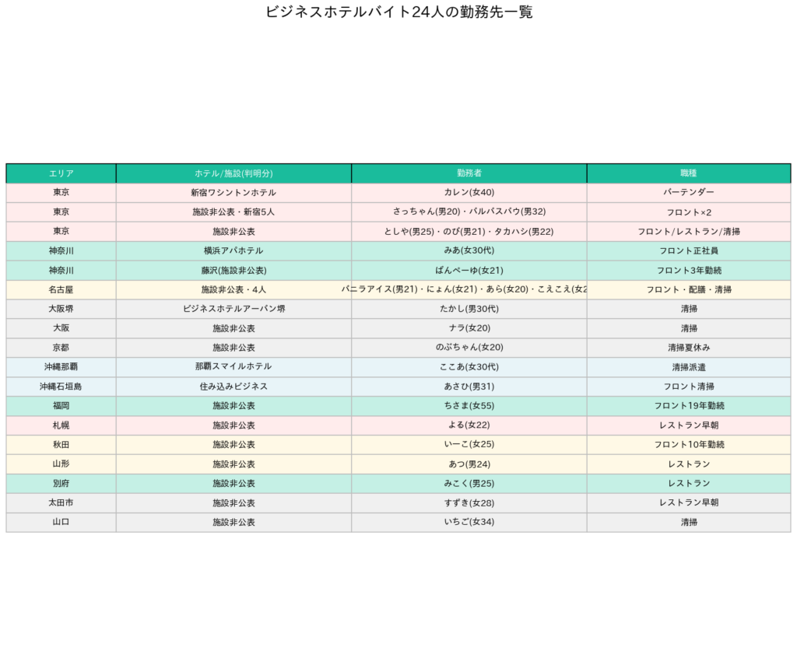Select the cell カレン(女40)
Viewport: 797px width, 672px height.
click(469, 193)
